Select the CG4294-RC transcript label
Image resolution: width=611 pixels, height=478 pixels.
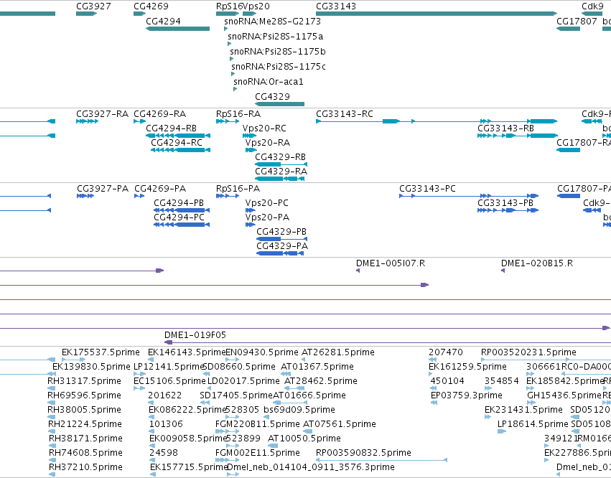[177, 143]
